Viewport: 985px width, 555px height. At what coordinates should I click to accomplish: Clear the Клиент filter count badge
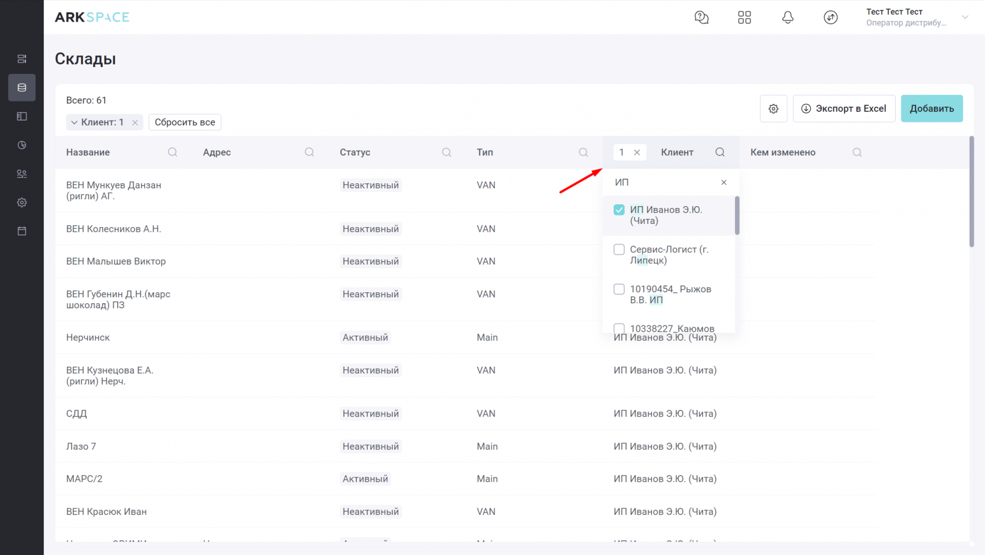[637, 153]
